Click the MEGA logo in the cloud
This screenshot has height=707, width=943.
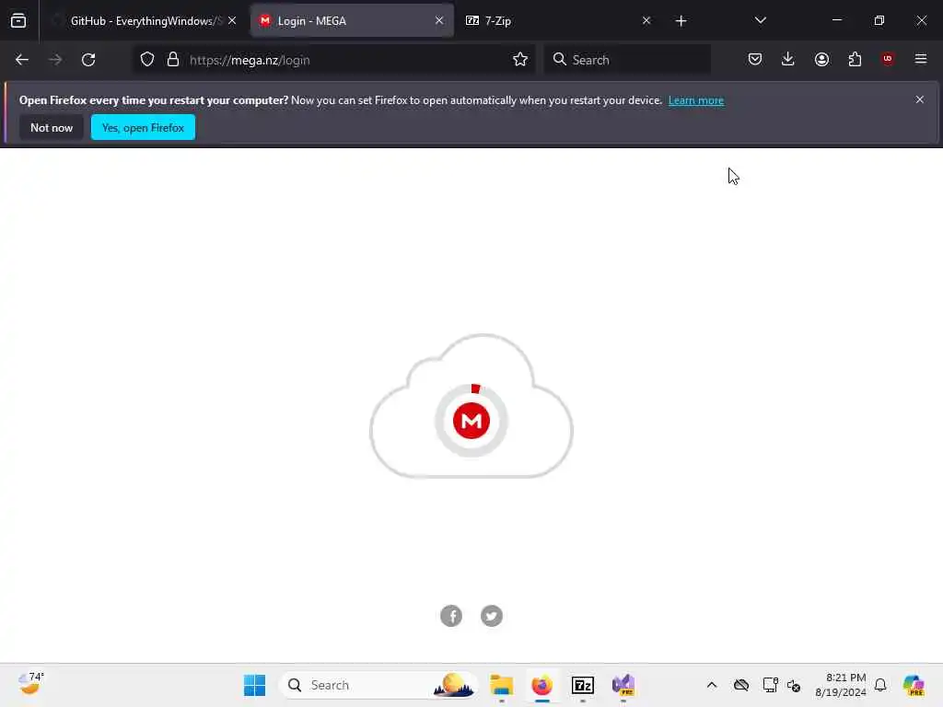[471, 421]
